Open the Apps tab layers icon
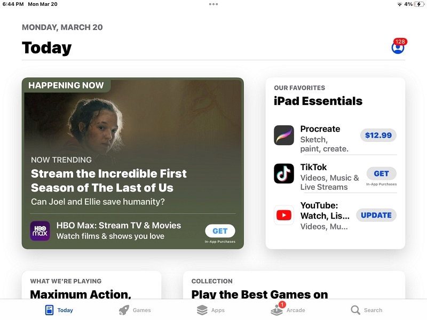Image resolution: width=427 pixels, height=320 pixels. [x=202, y=310]
